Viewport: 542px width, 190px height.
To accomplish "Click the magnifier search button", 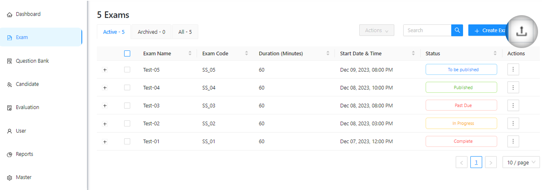I will 457,30.
